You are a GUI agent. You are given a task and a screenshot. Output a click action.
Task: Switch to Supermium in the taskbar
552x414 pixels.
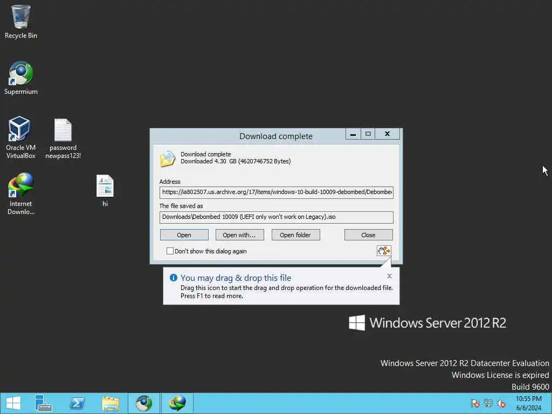click(x=144, y=403)
